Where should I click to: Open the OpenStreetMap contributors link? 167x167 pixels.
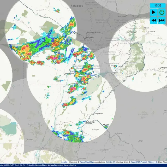coord(87,162)
